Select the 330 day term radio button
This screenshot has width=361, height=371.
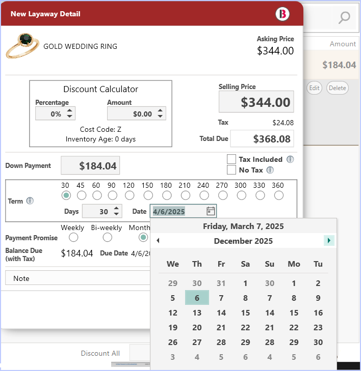point(260,195)
